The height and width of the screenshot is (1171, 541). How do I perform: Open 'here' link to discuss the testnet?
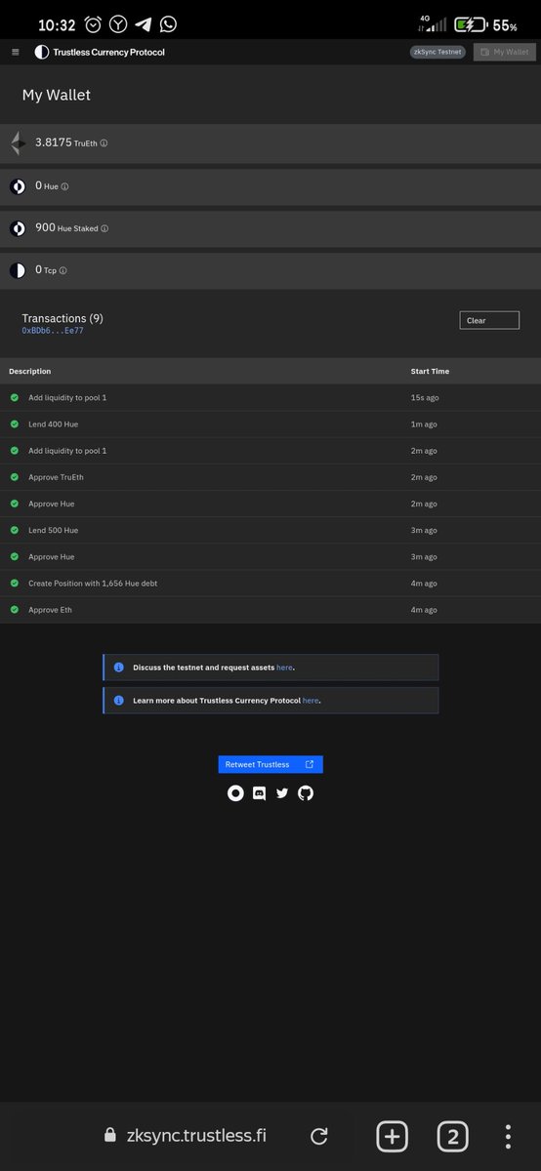pos(284,667)
